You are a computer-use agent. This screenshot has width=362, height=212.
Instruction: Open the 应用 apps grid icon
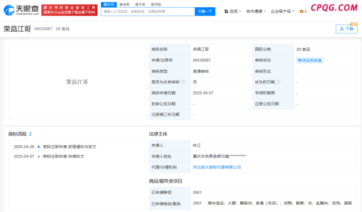226,11
